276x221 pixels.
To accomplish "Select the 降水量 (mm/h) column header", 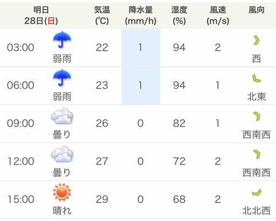I will coord(141,16).
